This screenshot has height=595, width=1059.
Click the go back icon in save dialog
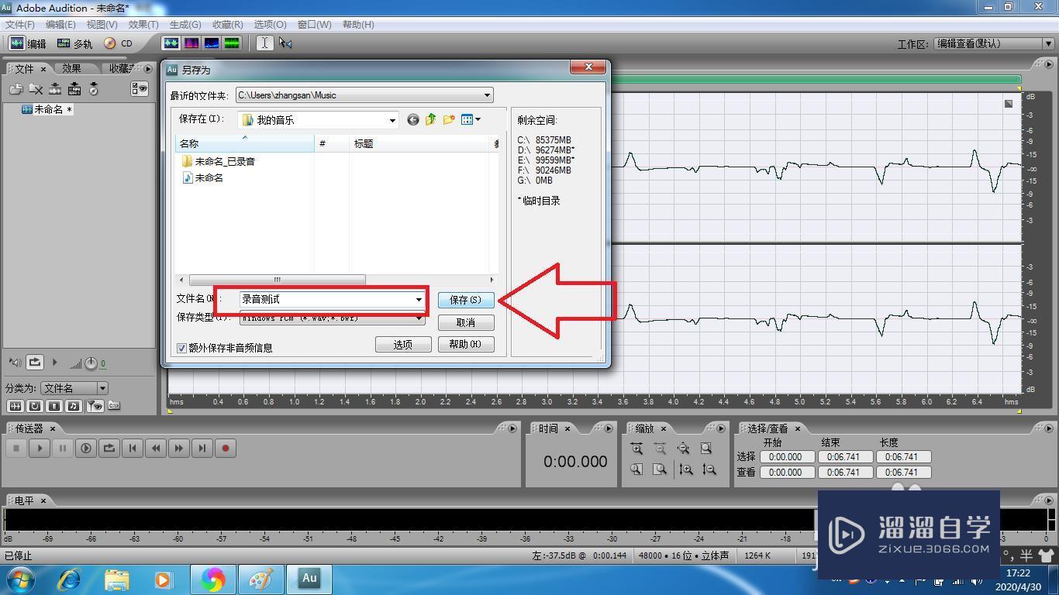coord(412,119)
